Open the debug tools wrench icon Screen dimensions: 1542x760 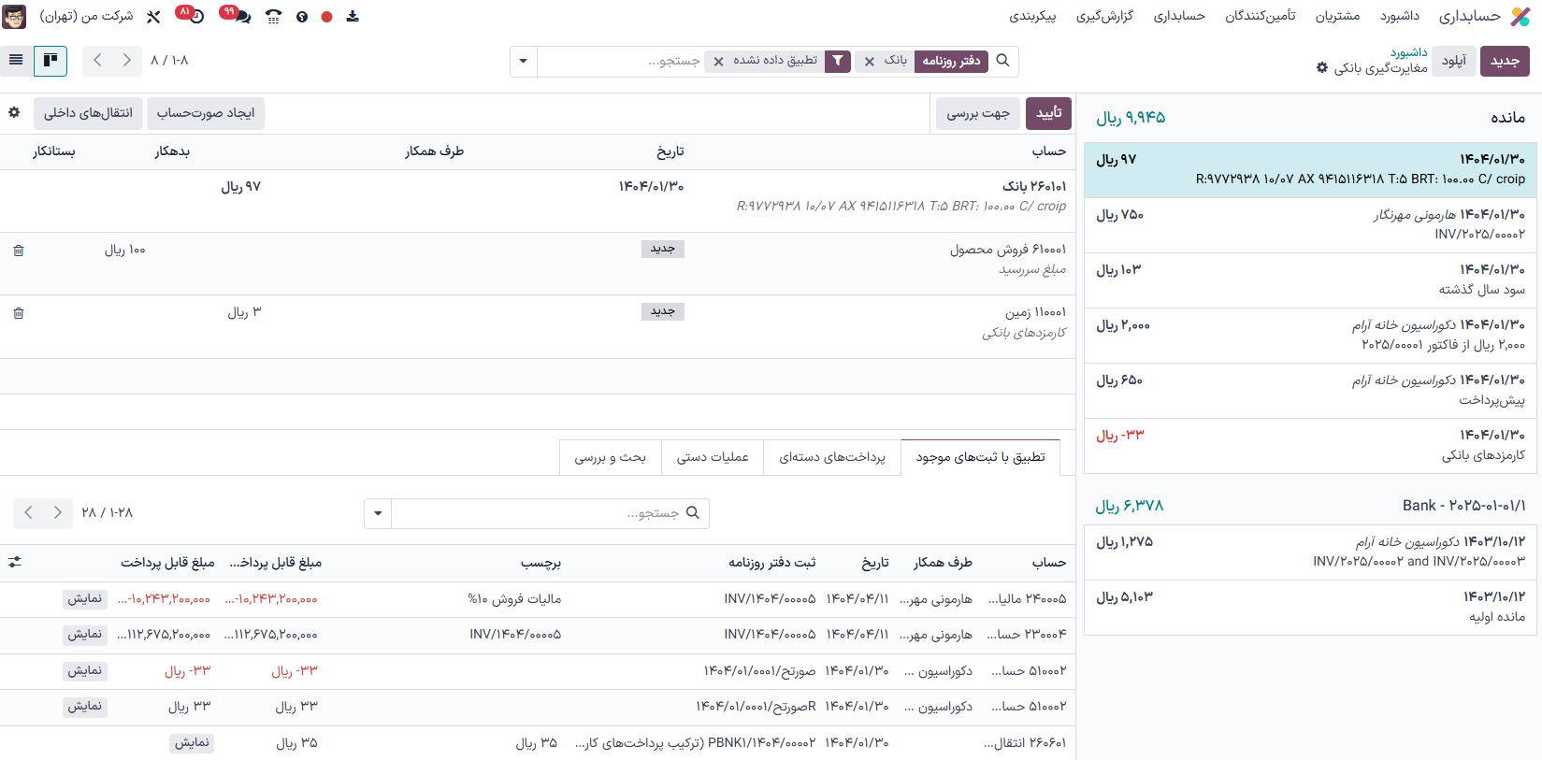click(x=153, y=17)
